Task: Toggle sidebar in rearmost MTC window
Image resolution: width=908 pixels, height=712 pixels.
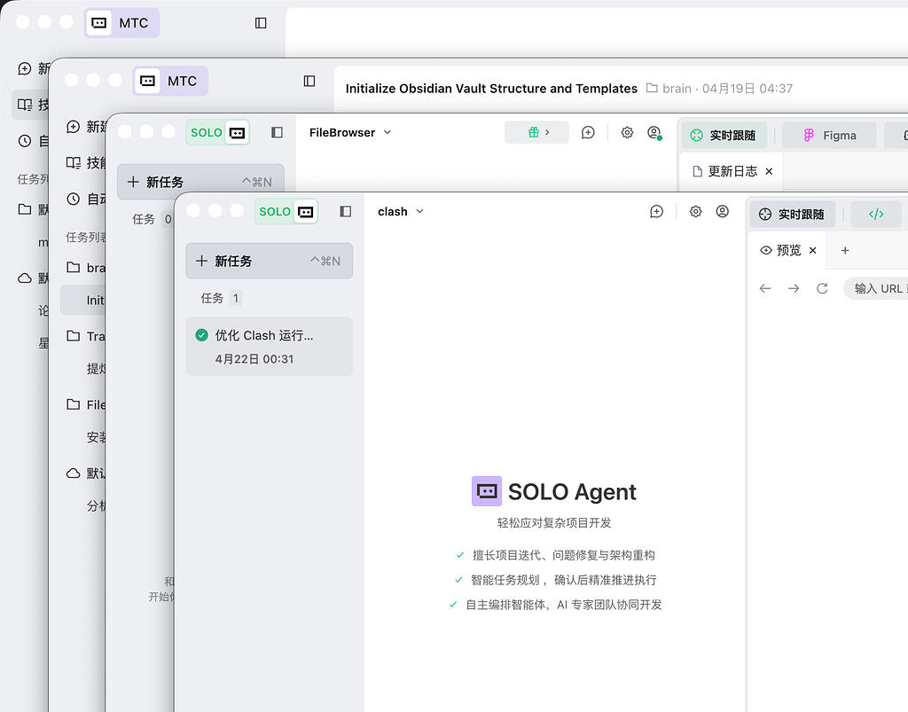Action: pos(261,23)
